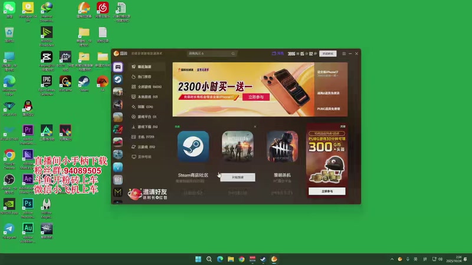
Task: Select the NVIDIA Broadcast desktop icon
Action: pos(47,37)
